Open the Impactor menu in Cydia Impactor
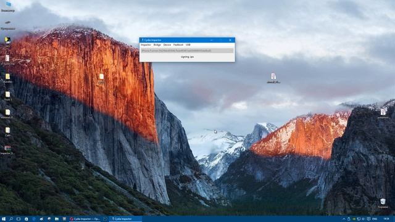Screen dimensions: 395x222 [x=146, y=45]
